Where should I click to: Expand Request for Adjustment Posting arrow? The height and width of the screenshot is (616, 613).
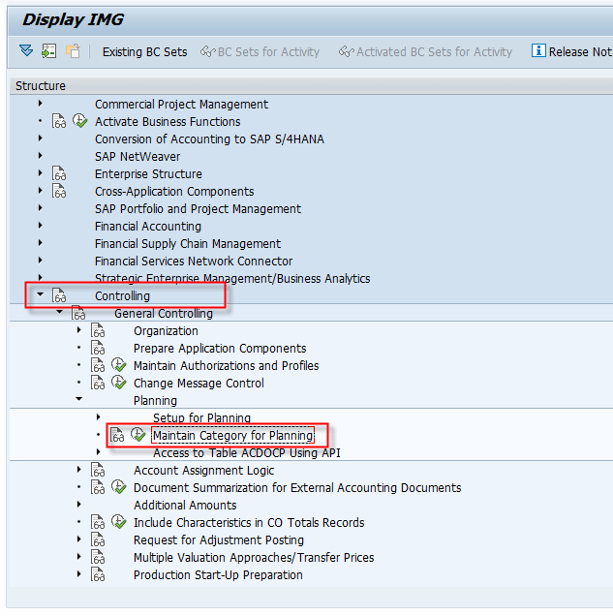[79, 539]
